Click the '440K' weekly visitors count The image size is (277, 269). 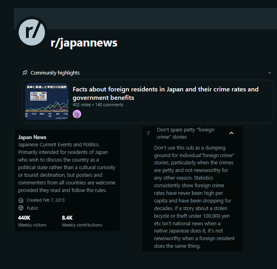[24, 218]
